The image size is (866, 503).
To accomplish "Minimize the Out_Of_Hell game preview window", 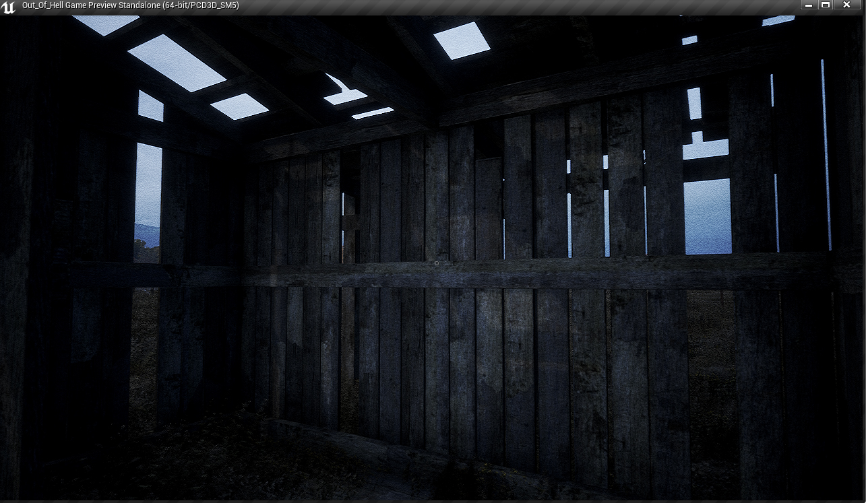I will (808, 5).
